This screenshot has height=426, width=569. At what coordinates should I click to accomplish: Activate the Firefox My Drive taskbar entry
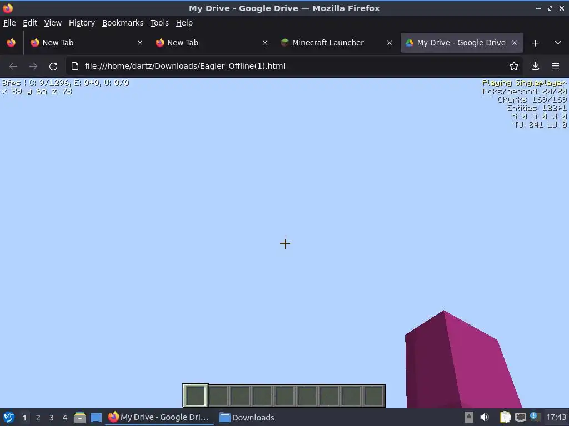pos(159,417)
